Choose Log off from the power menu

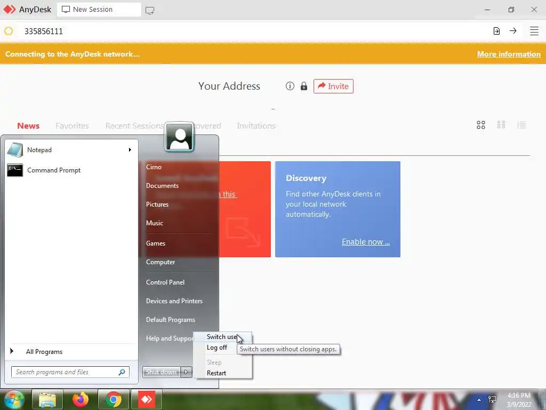coord(217,348)
